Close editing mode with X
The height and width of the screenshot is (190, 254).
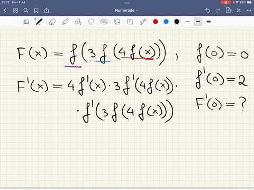(239, 11)
